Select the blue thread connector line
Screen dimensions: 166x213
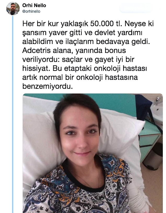13,114
